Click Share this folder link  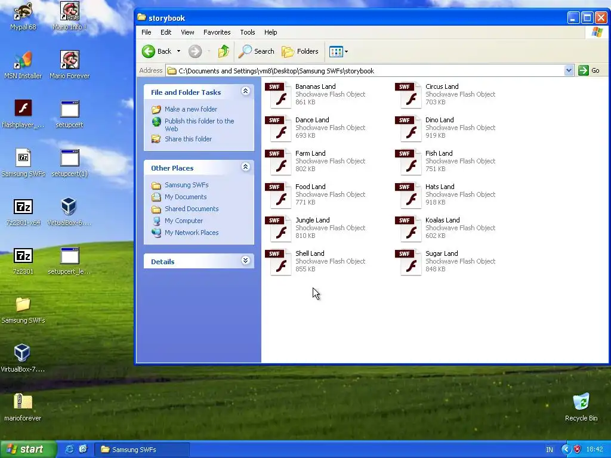click(x=188, y=139)
